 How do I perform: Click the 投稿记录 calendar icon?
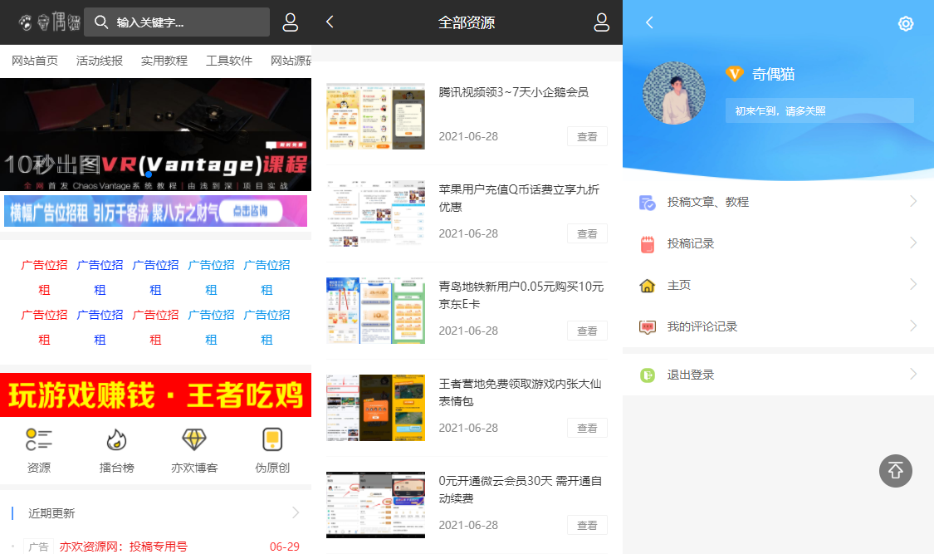[x=647, y=244]
